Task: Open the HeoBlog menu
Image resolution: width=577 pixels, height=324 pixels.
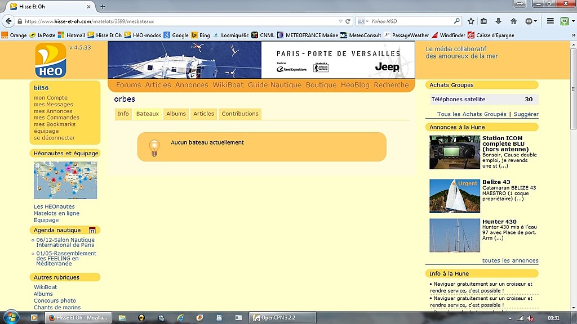Action: coord(355,85)
